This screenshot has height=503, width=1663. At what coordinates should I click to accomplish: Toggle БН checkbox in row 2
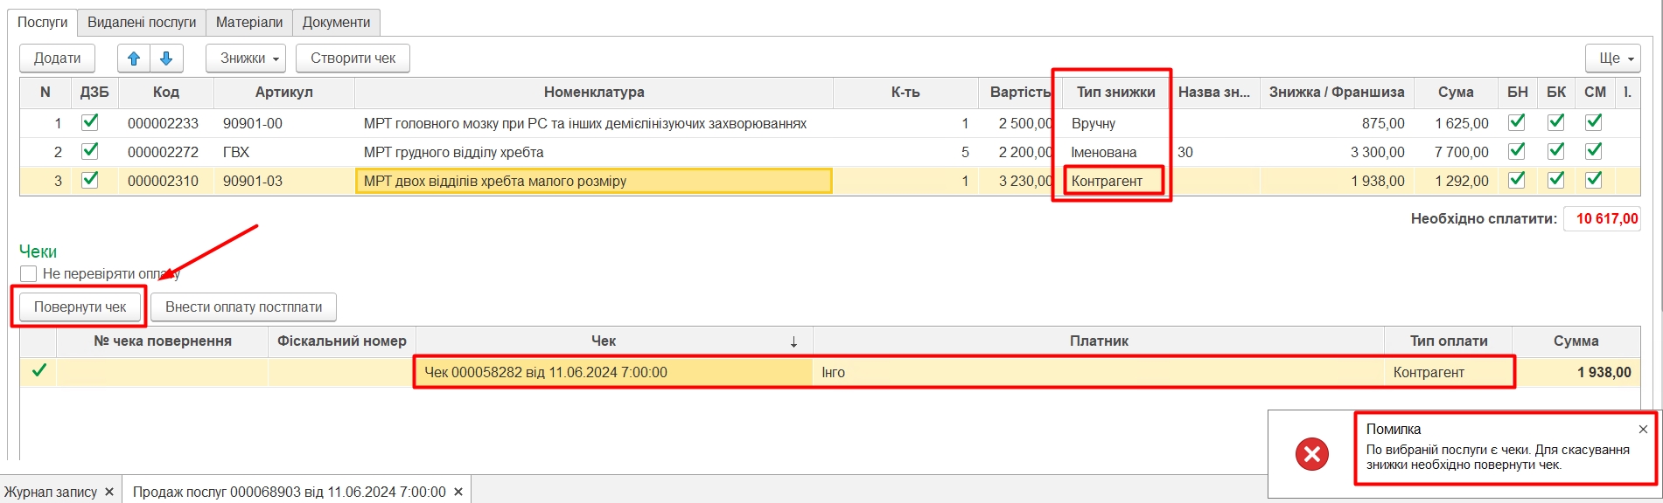1517,151
